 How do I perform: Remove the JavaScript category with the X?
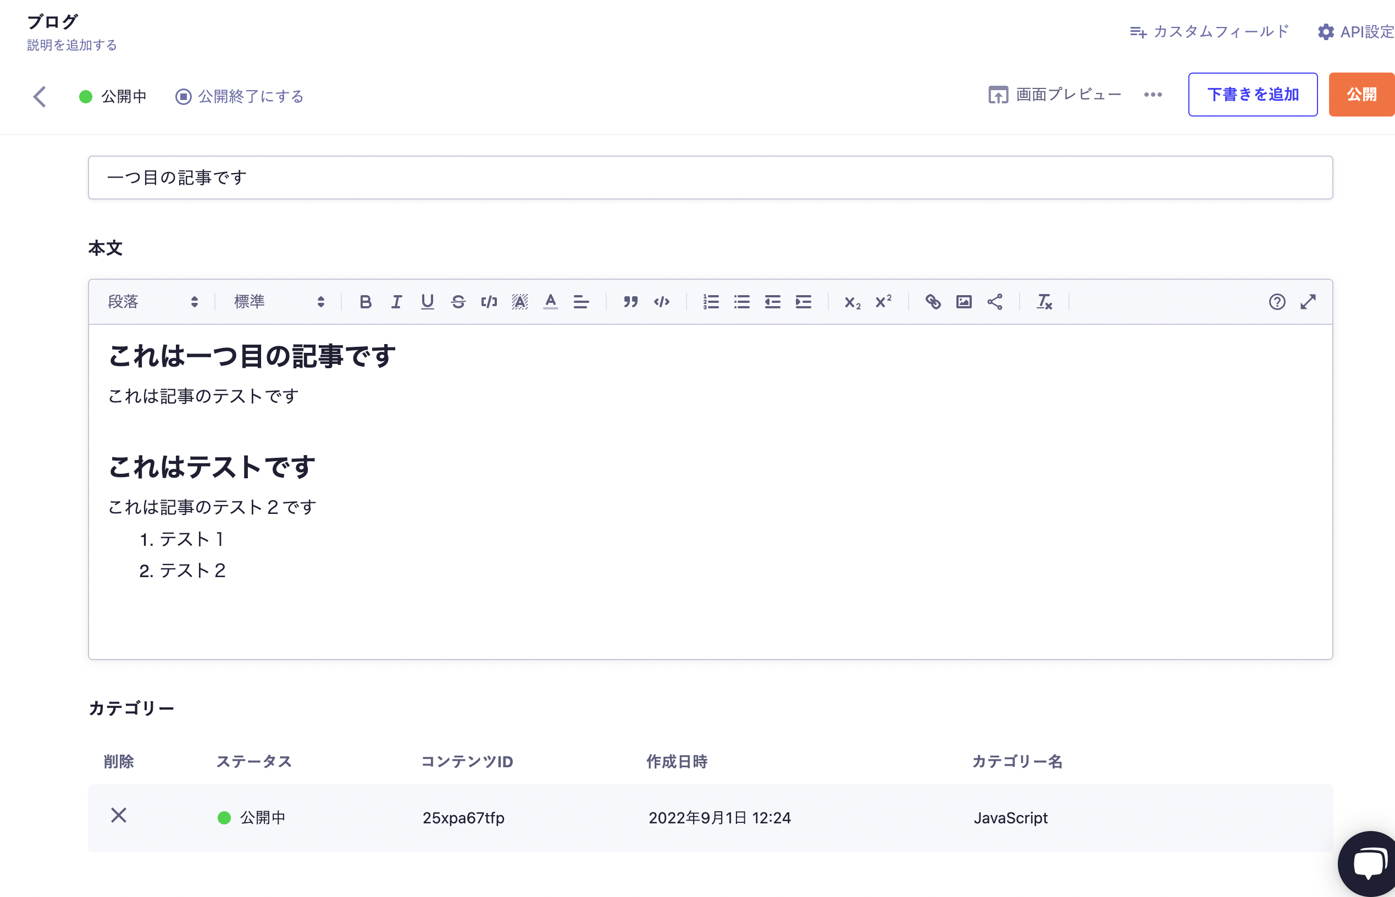tap(119, 817)
